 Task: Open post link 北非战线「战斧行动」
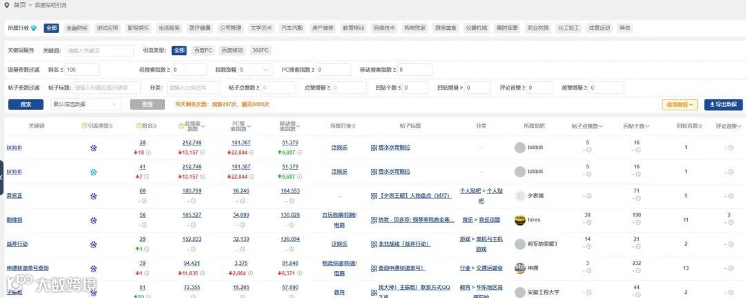pyautogui.click(x=404, y=244)
